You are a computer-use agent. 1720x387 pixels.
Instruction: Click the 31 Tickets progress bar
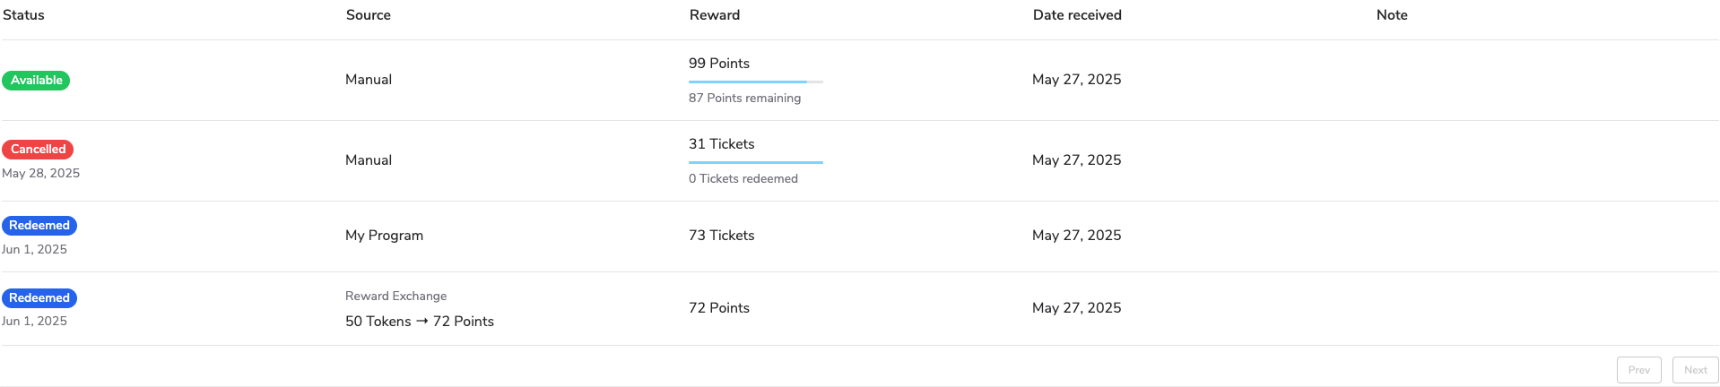[755, 162]
